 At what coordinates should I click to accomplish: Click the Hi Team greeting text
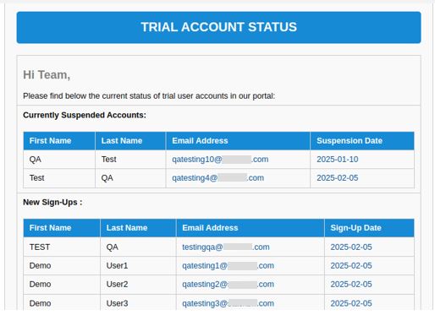pyautogui.click(x=47, y=75)
